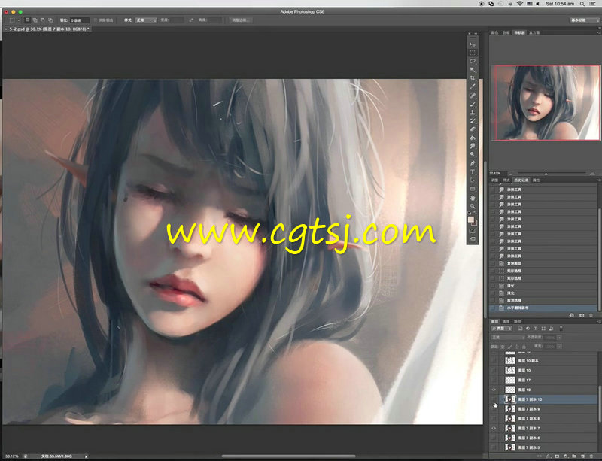Click the new group folder icon

click(x=574, y=456)
